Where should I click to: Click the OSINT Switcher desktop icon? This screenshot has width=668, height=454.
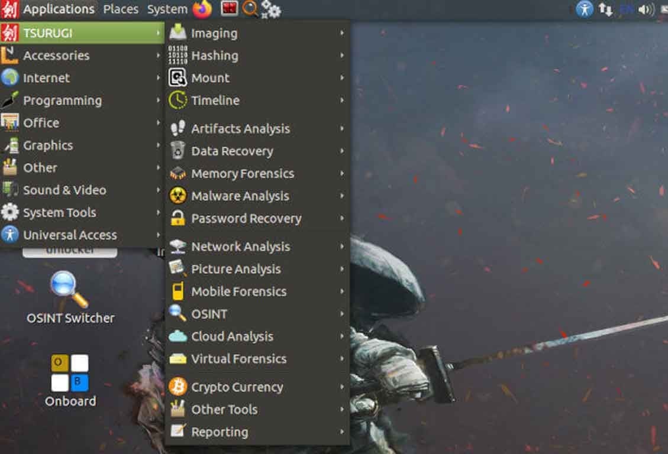click(x=69, y=289)
